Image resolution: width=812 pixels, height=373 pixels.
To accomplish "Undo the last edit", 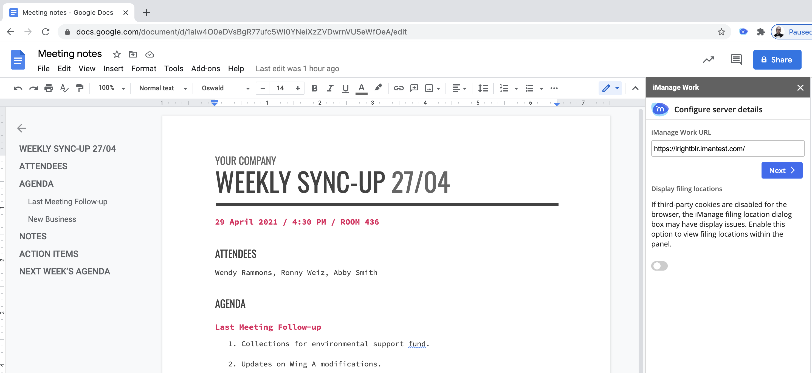I will point(18,88).
